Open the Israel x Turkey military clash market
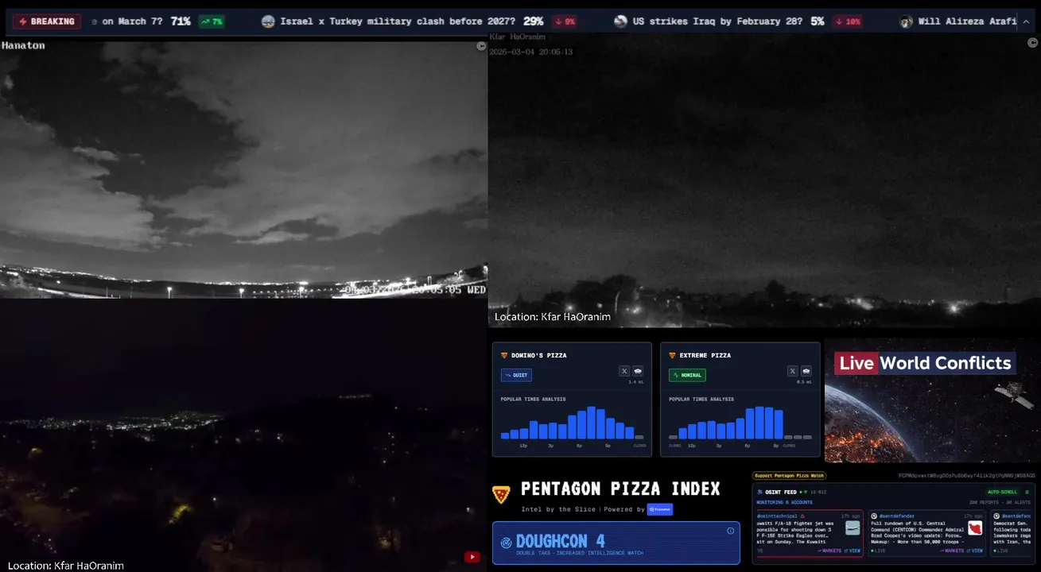This screenshot has height=572, width=1041. 397,21
